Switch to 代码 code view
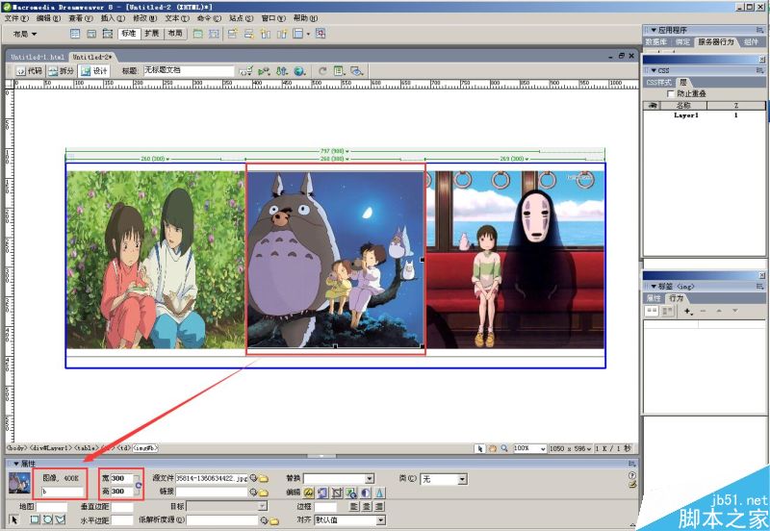The height and width of the screenshot is (531, 770). 29,71
